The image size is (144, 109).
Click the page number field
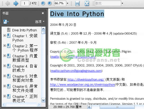point(25,3)
